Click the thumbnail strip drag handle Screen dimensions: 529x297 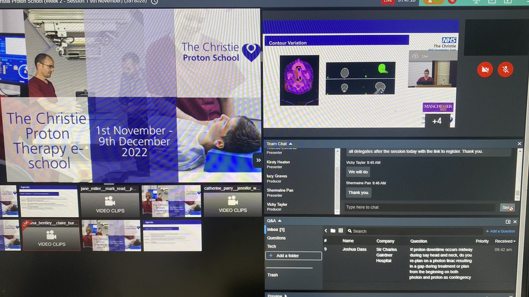109,184
